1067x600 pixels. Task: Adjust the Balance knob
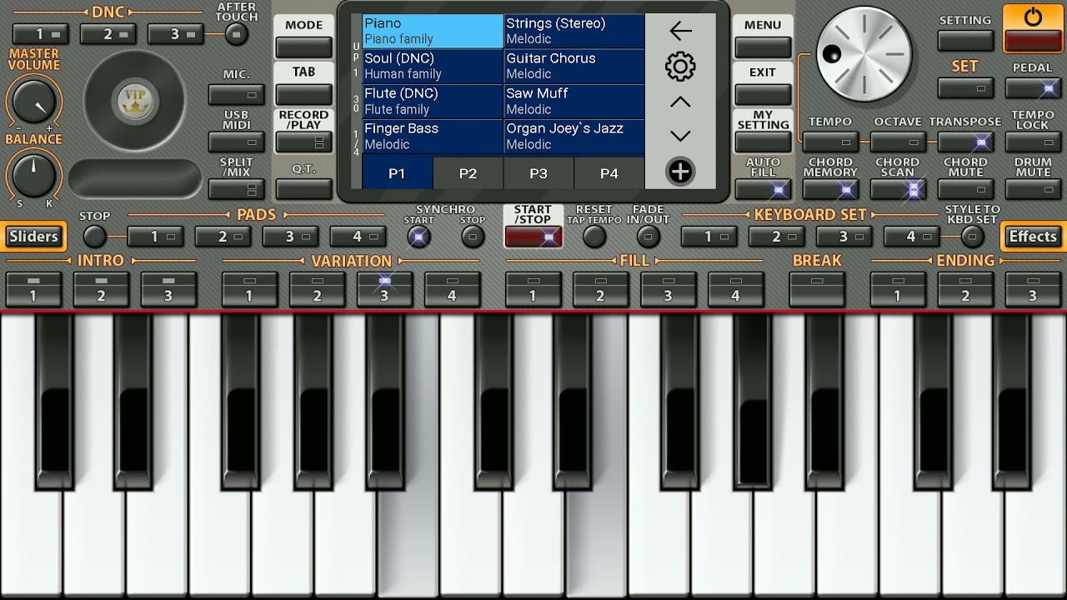[x=34, y=176]
